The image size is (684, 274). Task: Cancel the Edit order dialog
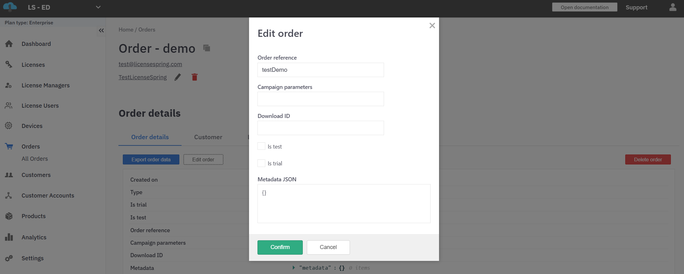(x=328, y=247)
